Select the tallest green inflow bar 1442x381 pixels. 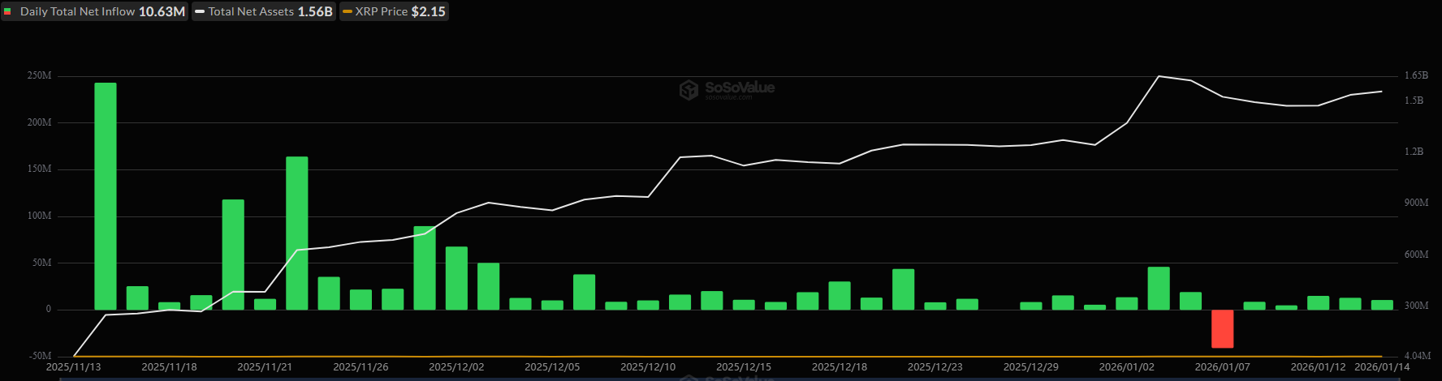[106, 196]
